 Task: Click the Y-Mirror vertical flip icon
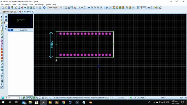point(6,29)
